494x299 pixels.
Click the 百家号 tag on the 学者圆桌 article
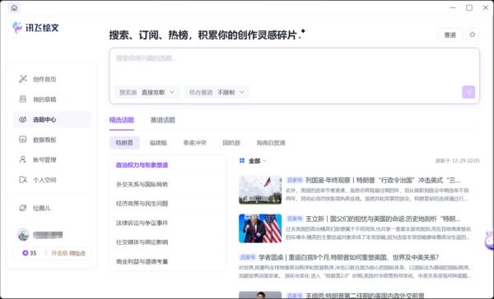[x=247, y=257]
